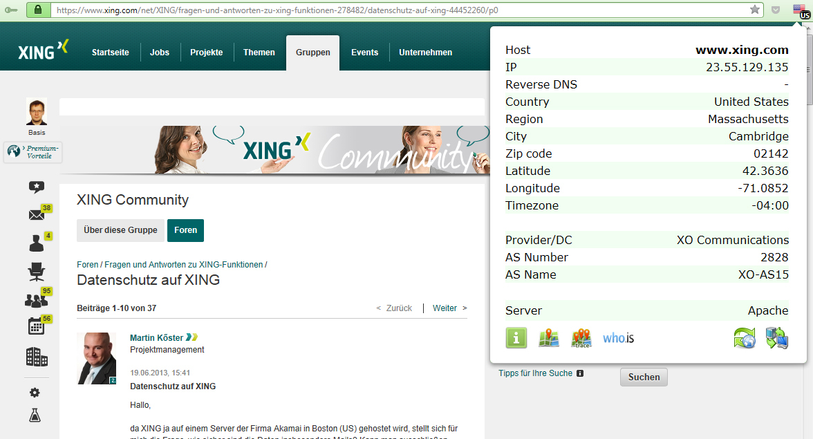813x439 pixels.
Task: Click the info icon beside search tips
Action: (579, 373)
